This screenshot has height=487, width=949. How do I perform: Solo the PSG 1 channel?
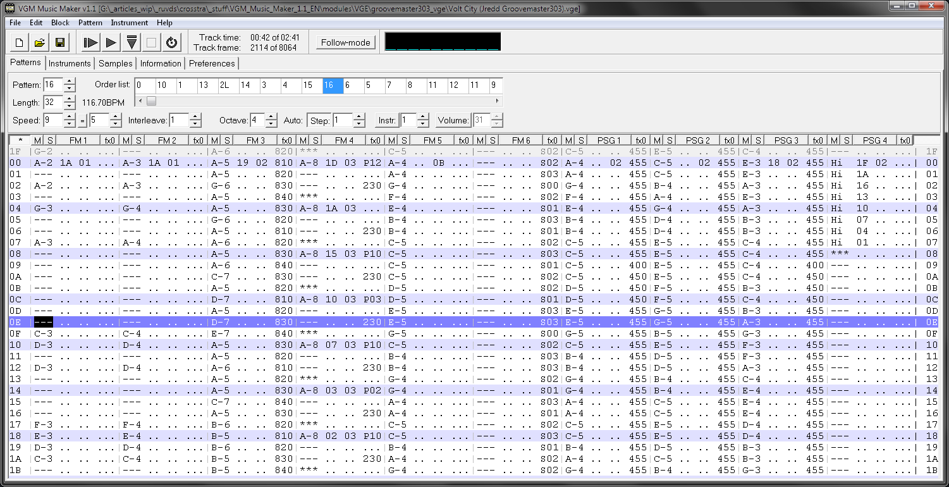pos(581,140)
